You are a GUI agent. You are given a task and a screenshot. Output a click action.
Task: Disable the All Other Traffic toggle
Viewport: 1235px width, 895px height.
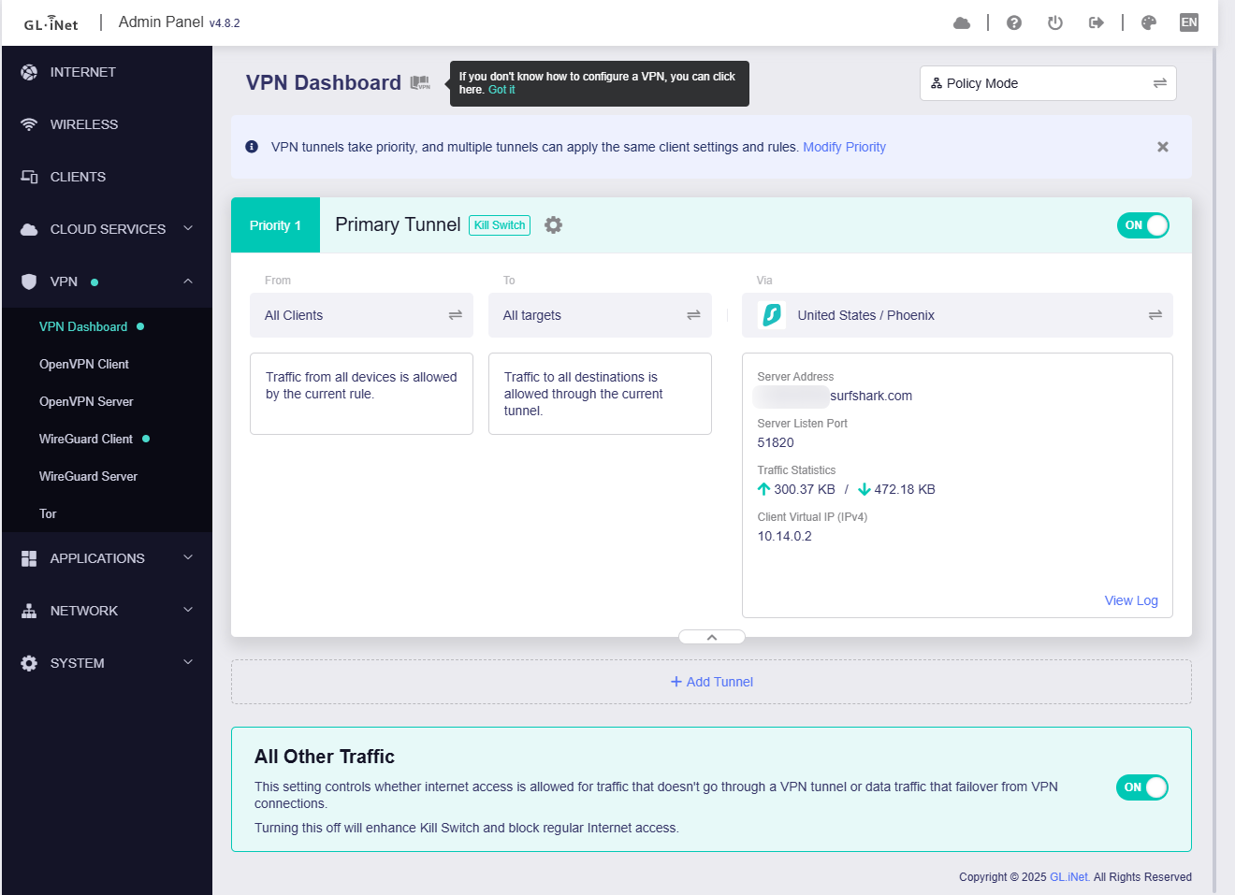click(x=1141, y=787)
